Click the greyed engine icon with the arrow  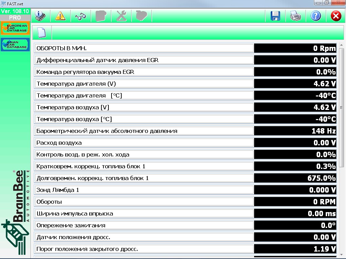tap(142, 16)
